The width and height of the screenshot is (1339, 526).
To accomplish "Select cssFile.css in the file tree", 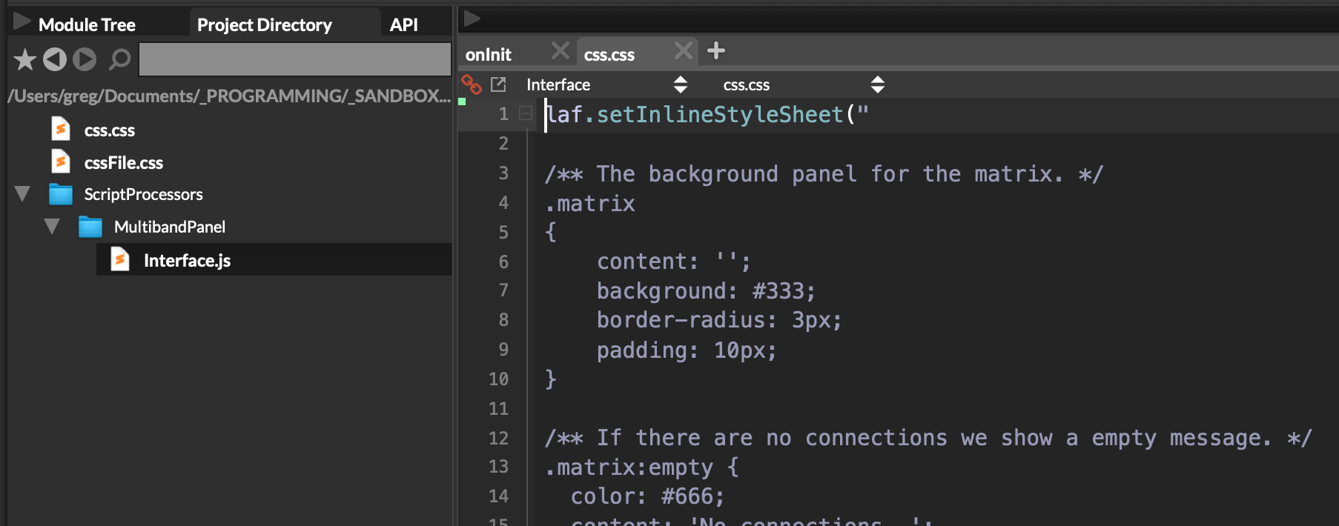I will pyautogui.click(x=124, y=162).
